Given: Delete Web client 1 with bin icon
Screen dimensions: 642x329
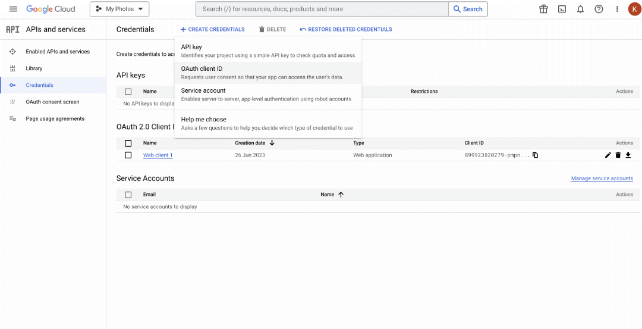Looking at the screenshot, I should [x=618, y=155].
